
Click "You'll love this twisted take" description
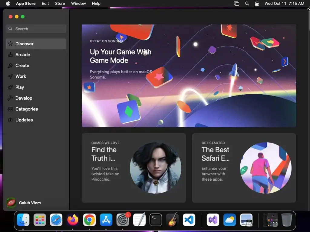click(105, 174)
